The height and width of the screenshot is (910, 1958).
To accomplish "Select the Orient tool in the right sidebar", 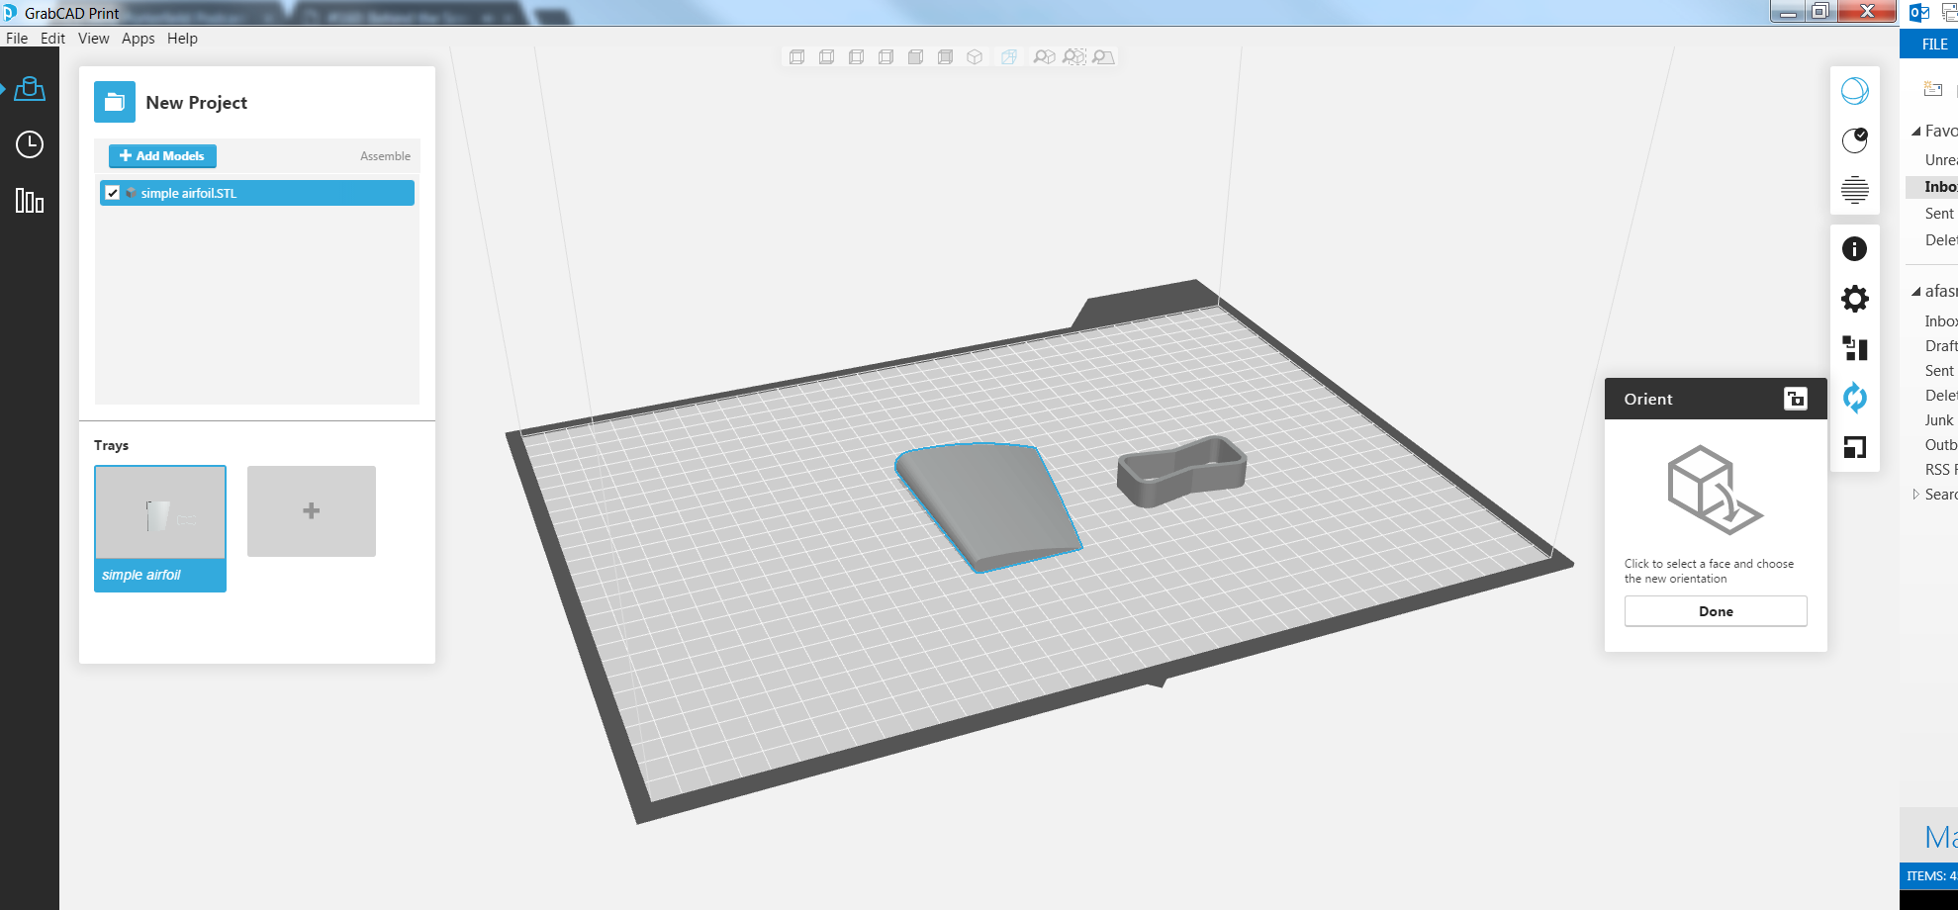I will (1855, 398).
